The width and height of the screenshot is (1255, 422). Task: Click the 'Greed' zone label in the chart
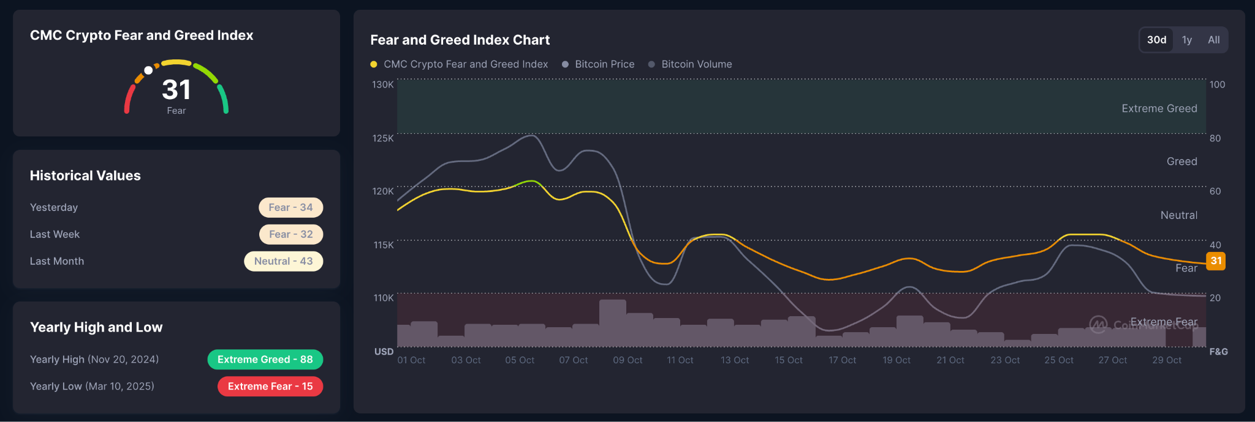pyautogui.click(x=1182, y=161)
